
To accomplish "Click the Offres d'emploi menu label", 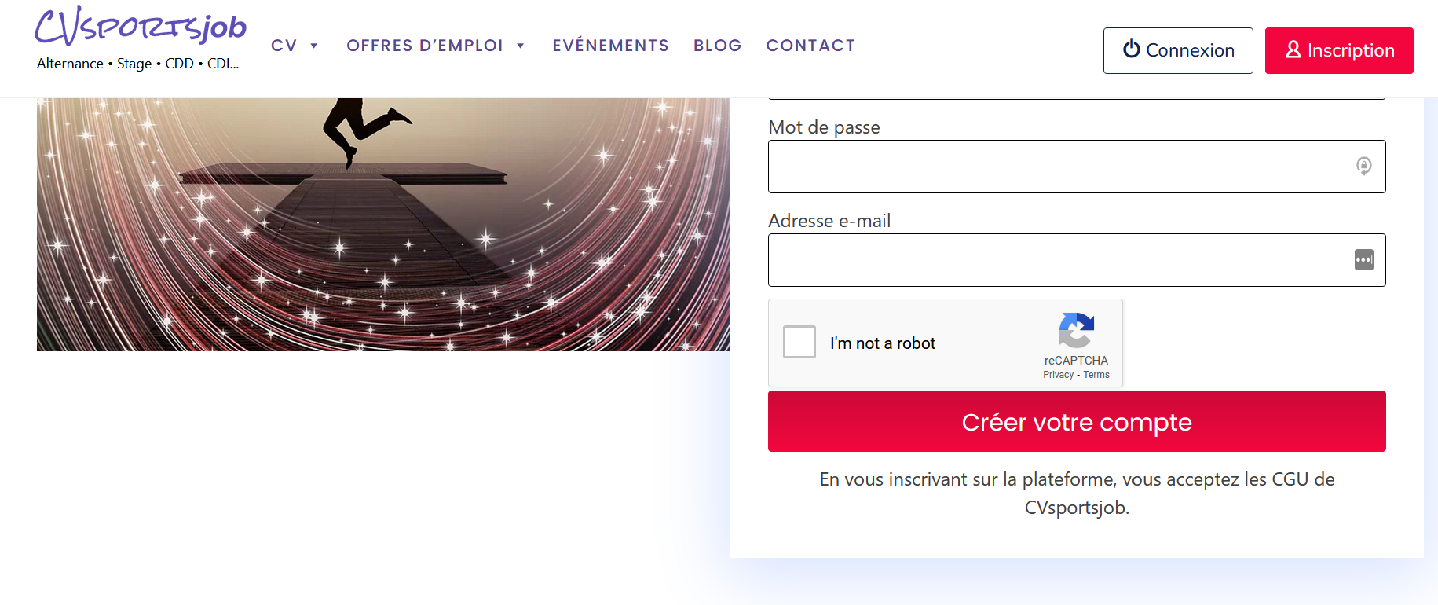I will point(425,46).
